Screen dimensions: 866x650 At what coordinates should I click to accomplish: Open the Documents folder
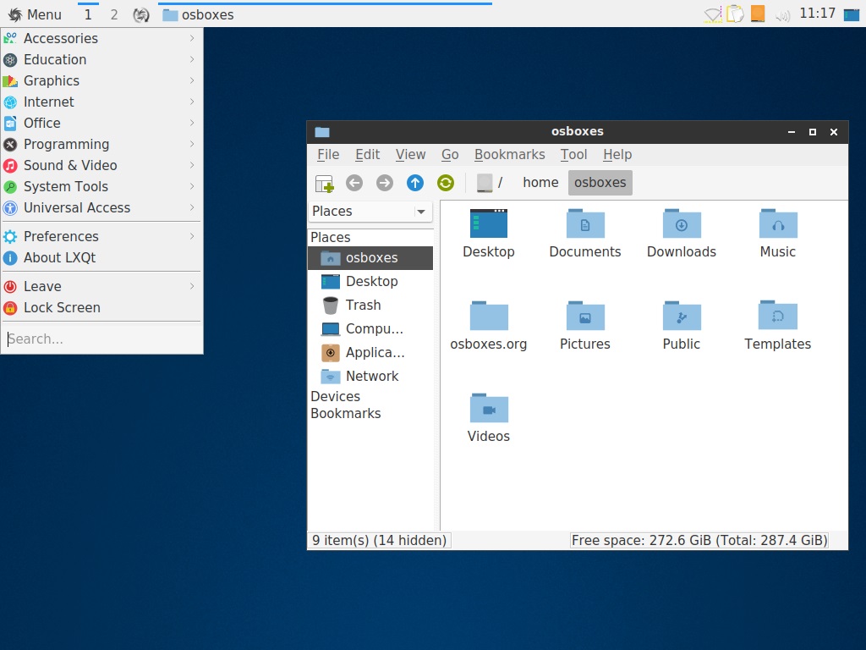[x=584, y=233]
